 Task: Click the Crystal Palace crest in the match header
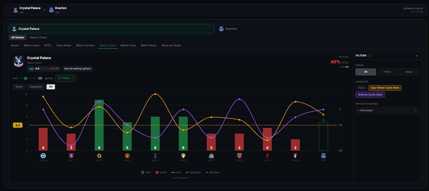16,10
